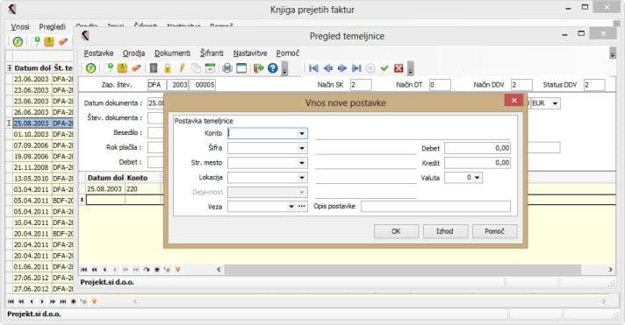Open the Šifranti menu in Pregled temeljnice
Viewport: 625px width, 325px height.
[212, 53]
